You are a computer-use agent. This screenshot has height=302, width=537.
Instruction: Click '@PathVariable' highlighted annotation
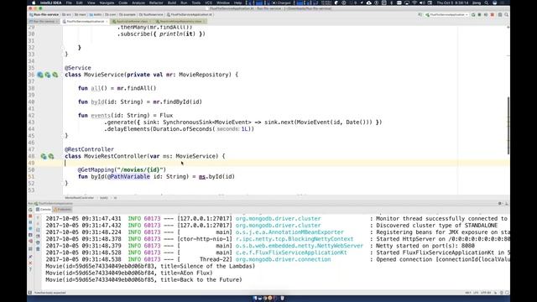128,176
